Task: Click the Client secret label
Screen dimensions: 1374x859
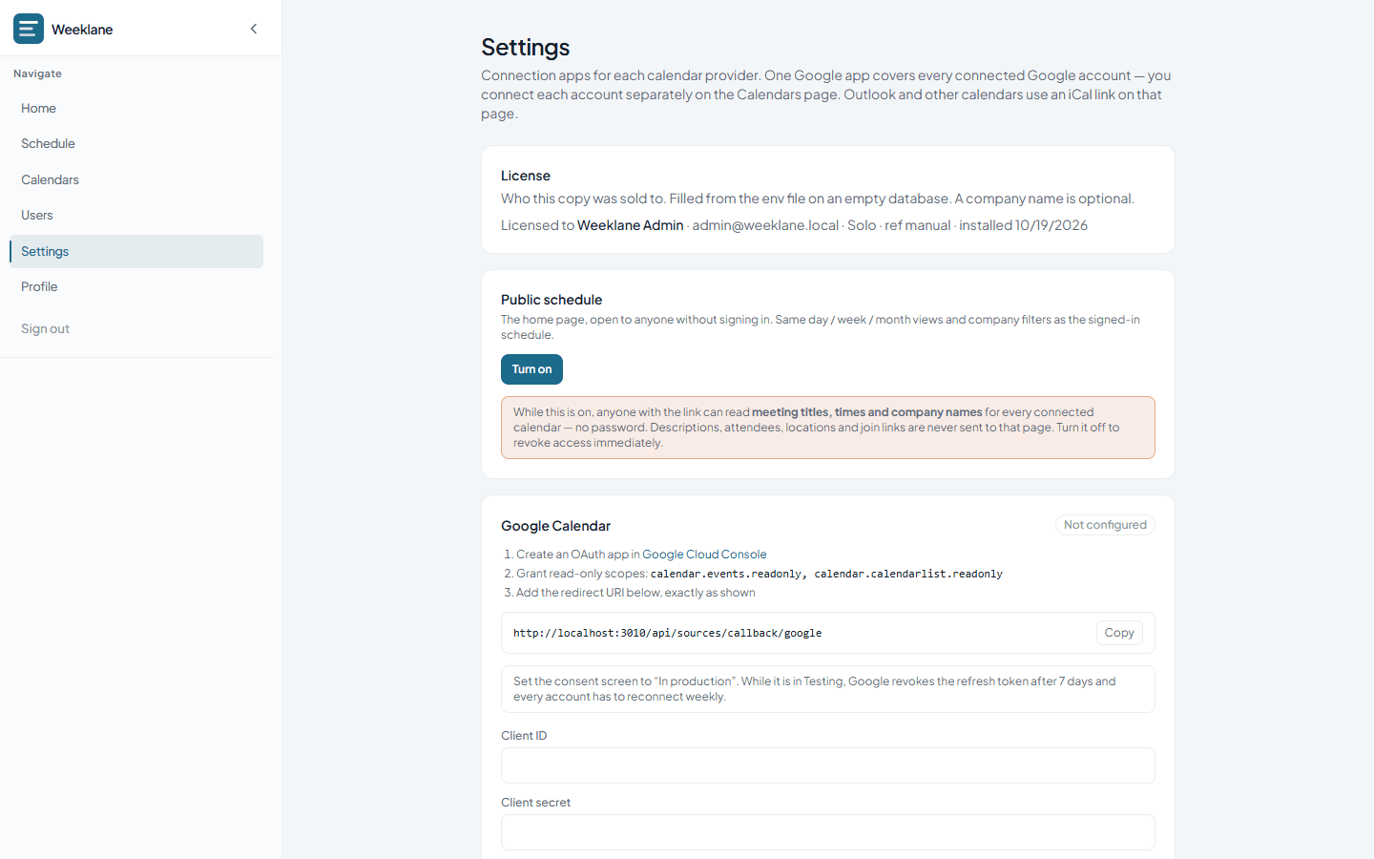Action: click(535, 803)
